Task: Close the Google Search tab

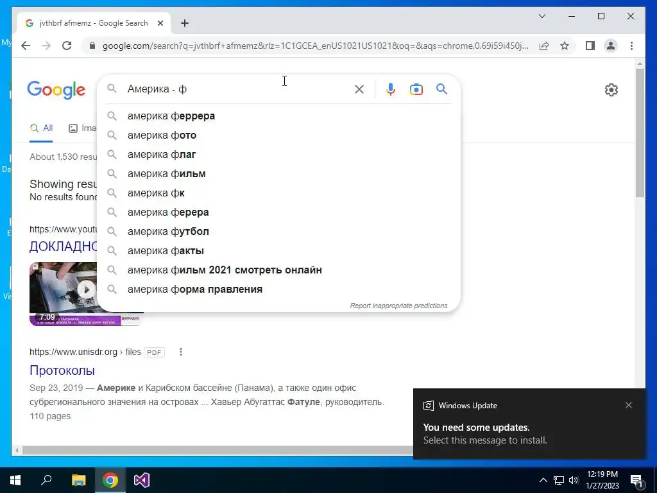Action: [160, 23]
